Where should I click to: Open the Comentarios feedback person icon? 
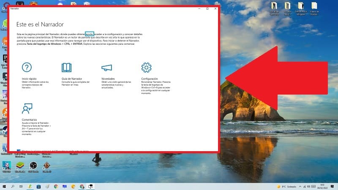(27, 109)
